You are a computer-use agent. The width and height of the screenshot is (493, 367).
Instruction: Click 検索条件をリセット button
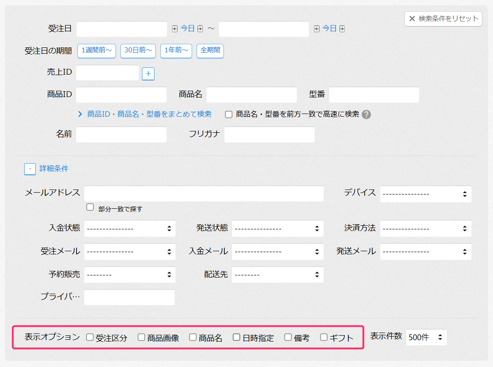click(x=443, y=19)
